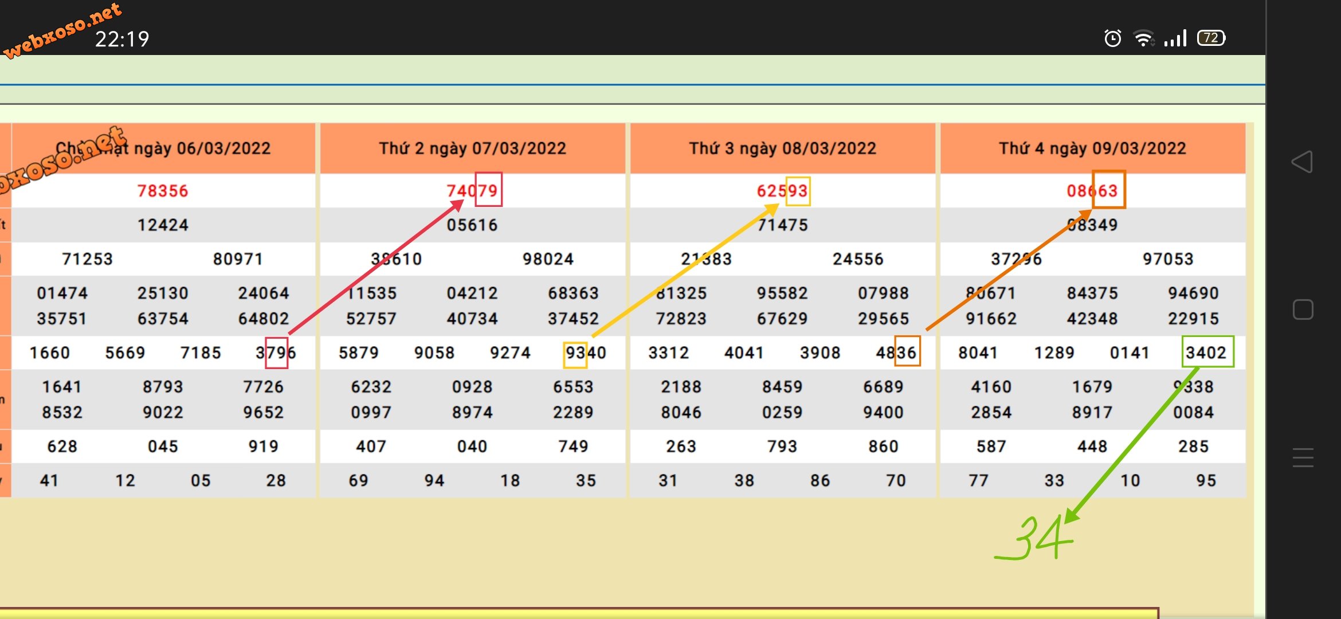Image resolution: width=1341 pixels, height=619 pixels.
Task: Click two-digit number 41
Action: click(49, 480)
